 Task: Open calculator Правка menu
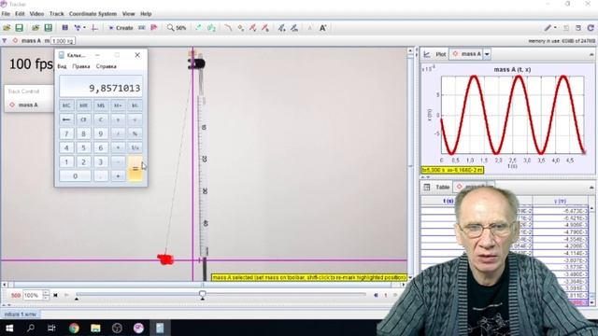81,66
